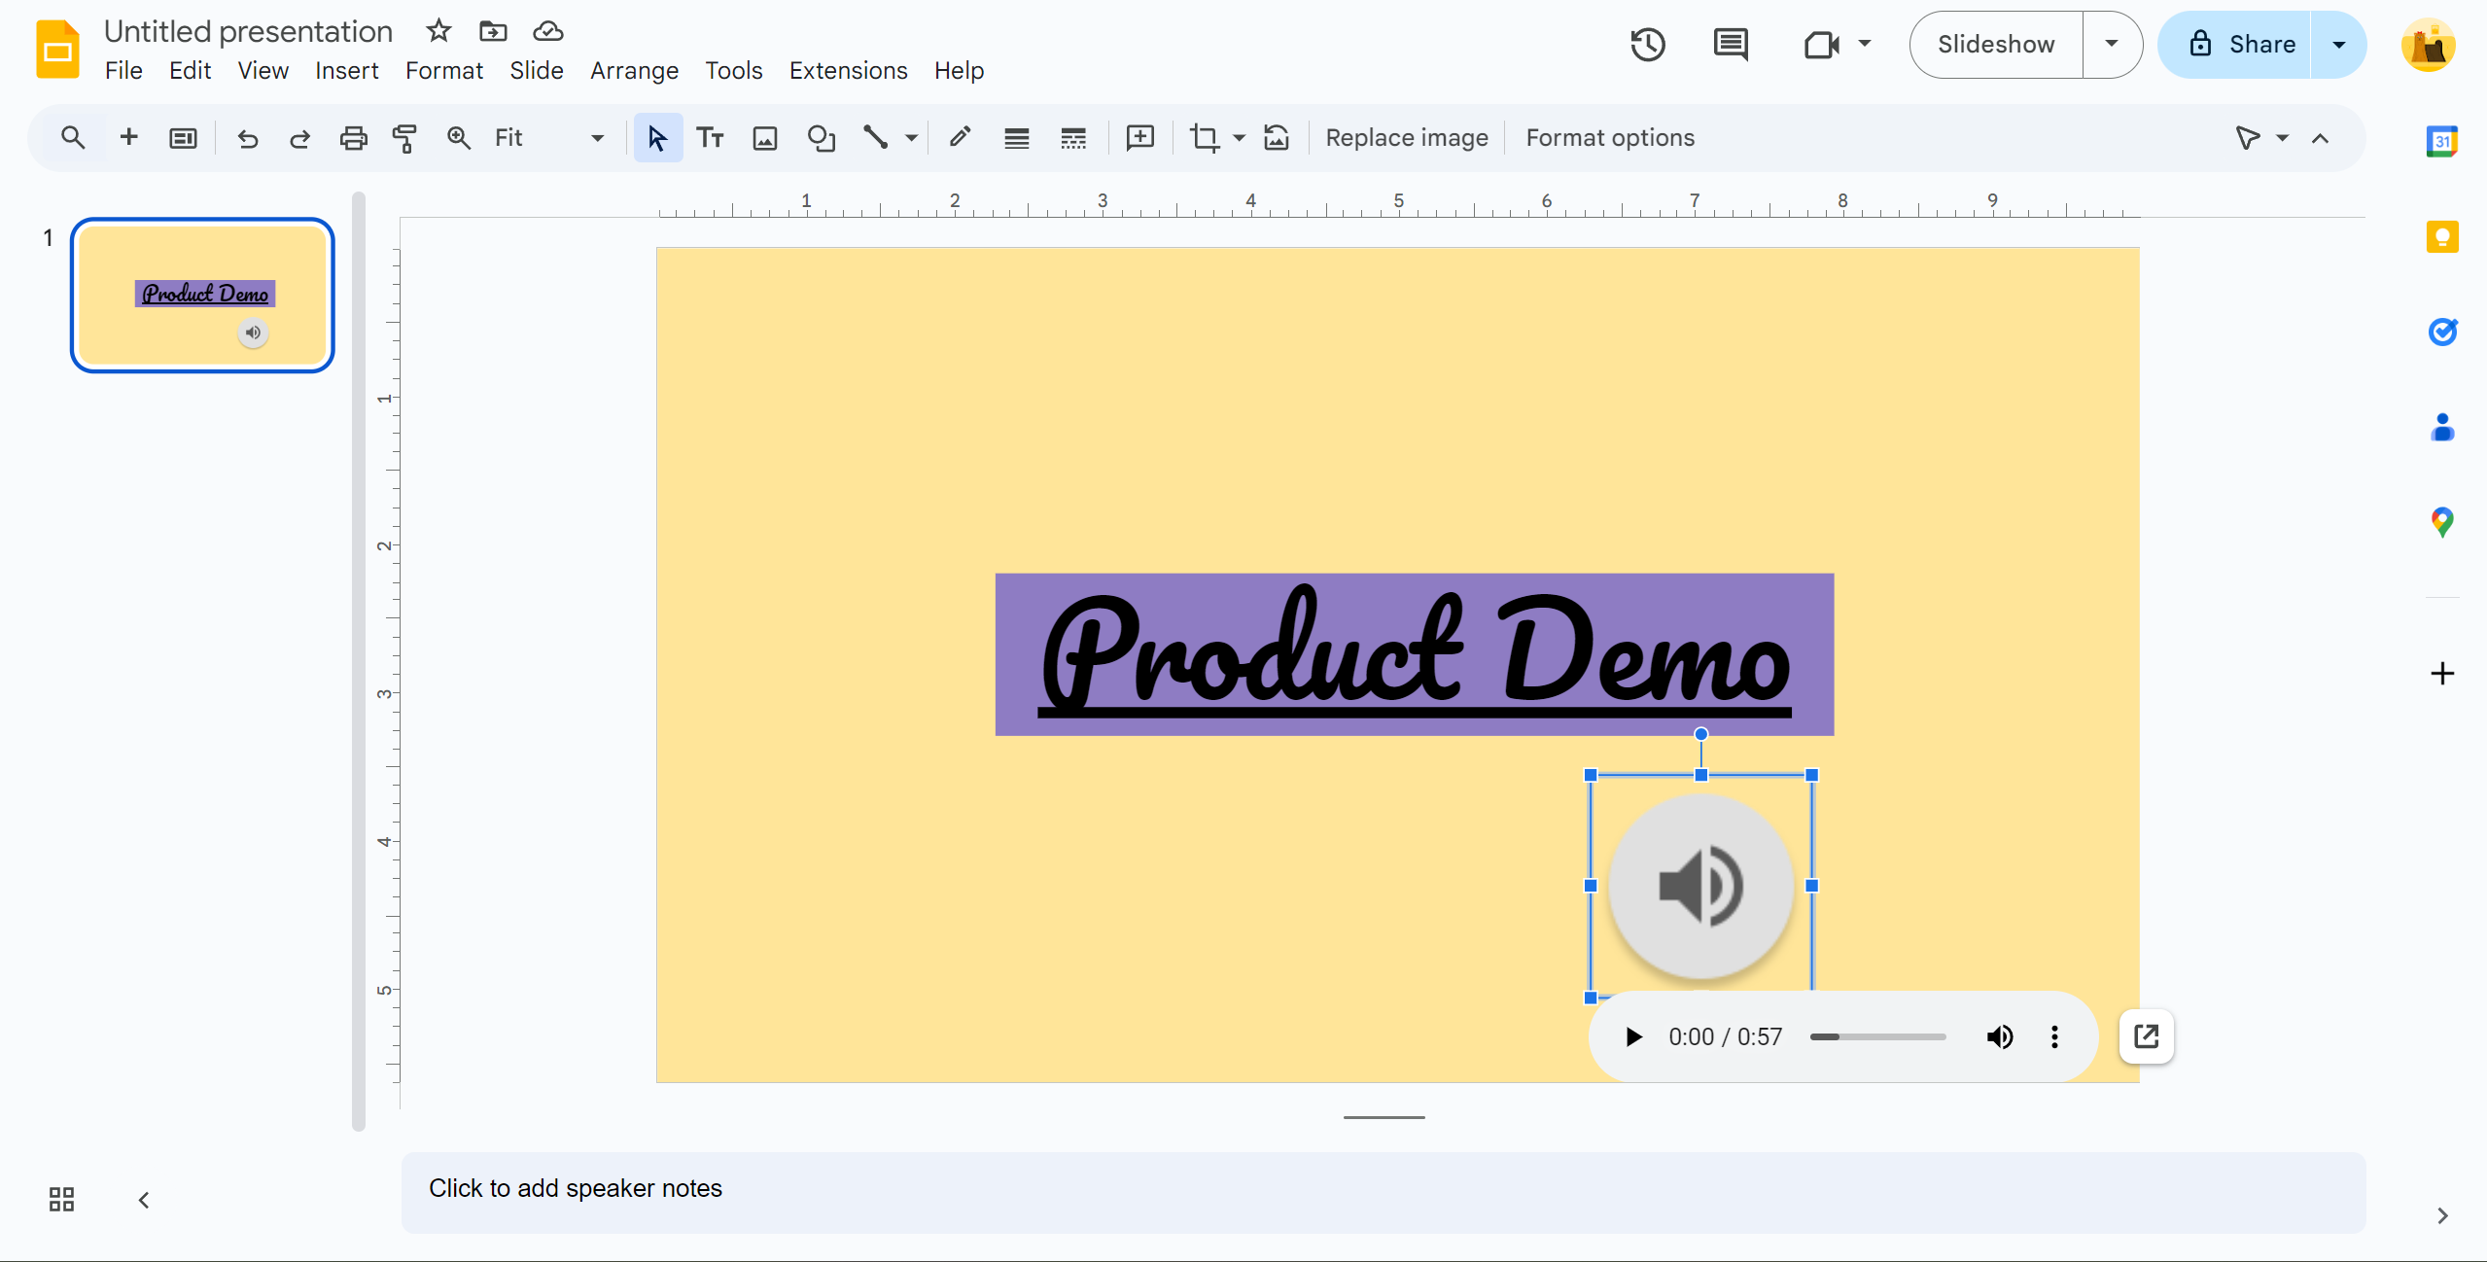Screen dimensions: 2487x1262
Task: Reset image toolbar icon
Action: coord(1277,138)
